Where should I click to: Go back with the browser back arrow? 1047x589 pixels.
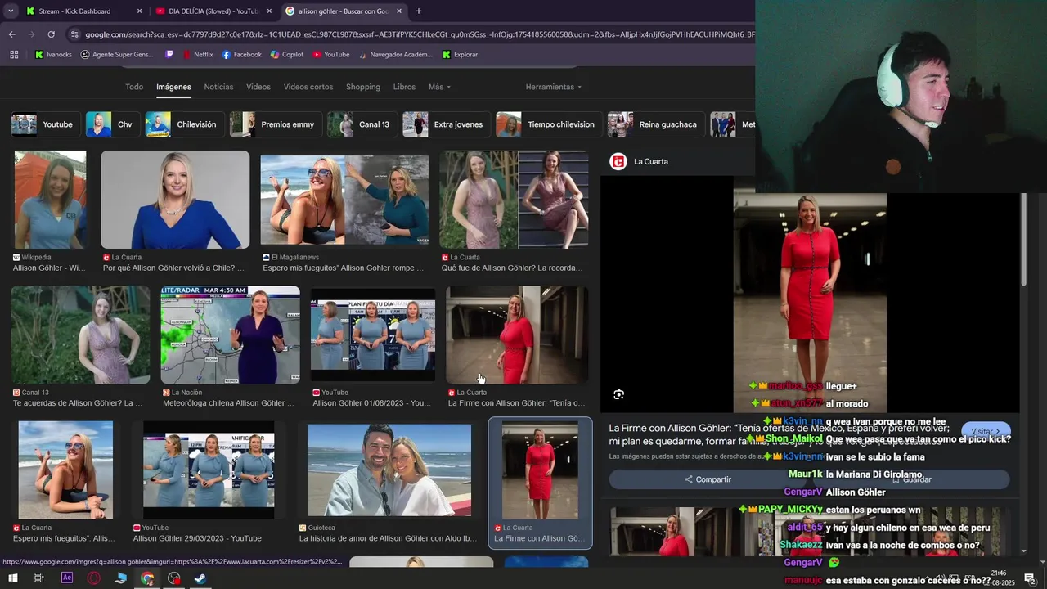click(11, 34)
